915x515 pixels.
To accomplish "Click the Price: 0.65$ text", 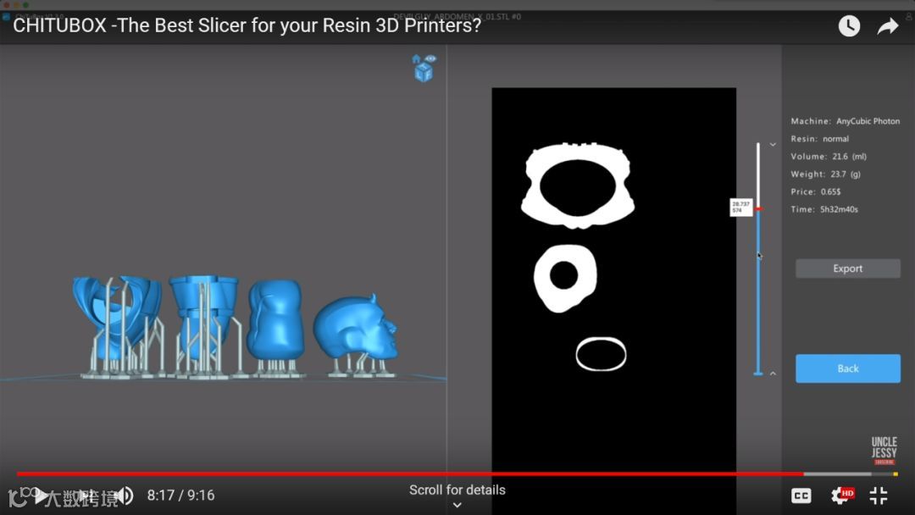I will 816,192.
